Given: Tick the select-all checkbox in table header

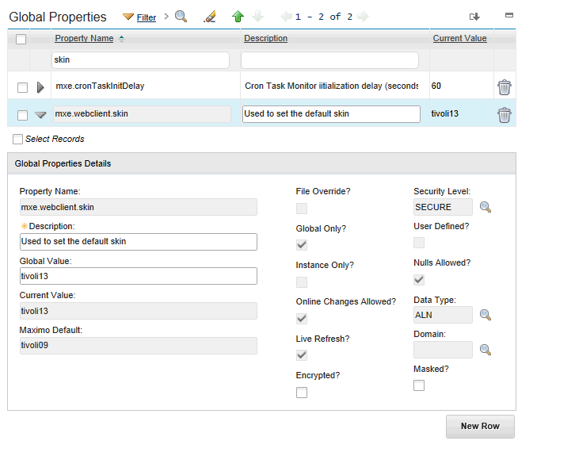Looking at the screenshot, I should pos(21,39).
